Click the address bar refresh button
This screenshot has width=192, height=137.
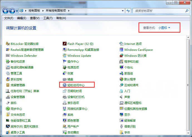pos(128,11)
